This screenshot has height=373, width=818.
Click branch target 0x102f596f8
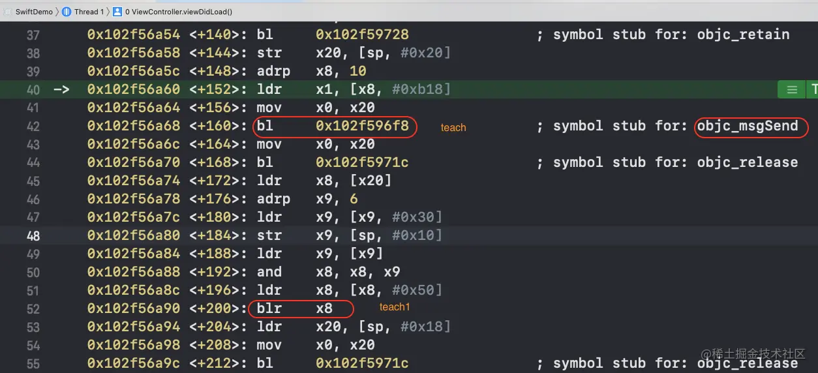362,126
